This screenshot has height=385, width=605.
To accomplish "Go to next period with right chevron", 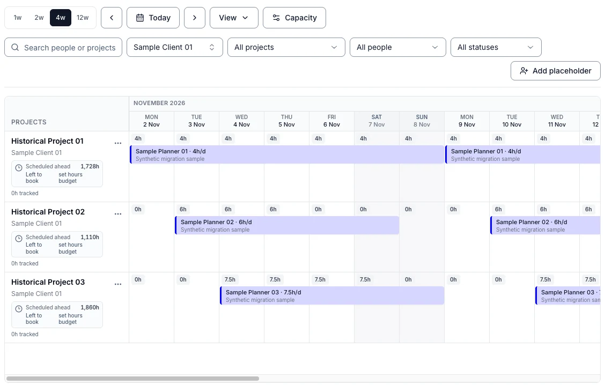I will coord(195,18).
